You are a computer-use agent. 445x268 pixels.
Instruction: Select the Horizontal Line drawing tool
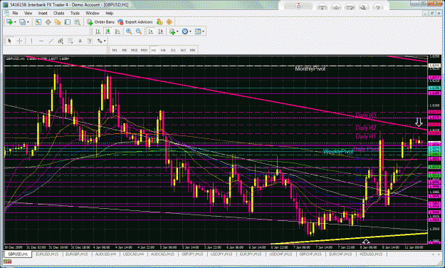pos(41,41)
